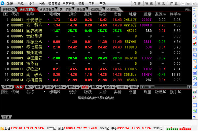Expand the 自定▲ custom tab menu
Viewport: 198px width, 131px height.
click(x=109, y=87)
